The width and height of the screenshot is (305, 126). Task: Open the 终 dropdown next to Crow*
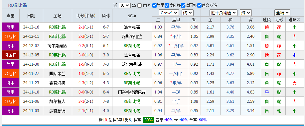[188, 13]
